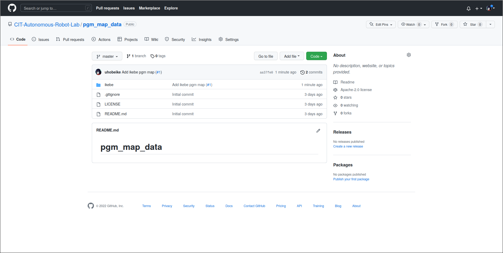Open the ikebe folder

[x=109, y=85]
